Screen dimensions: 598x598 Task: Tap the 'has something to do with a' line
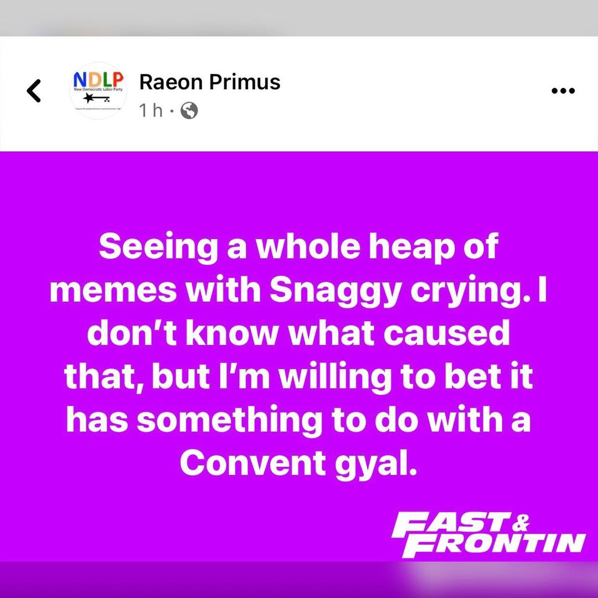pyautogui.click(x=298, y=420)
